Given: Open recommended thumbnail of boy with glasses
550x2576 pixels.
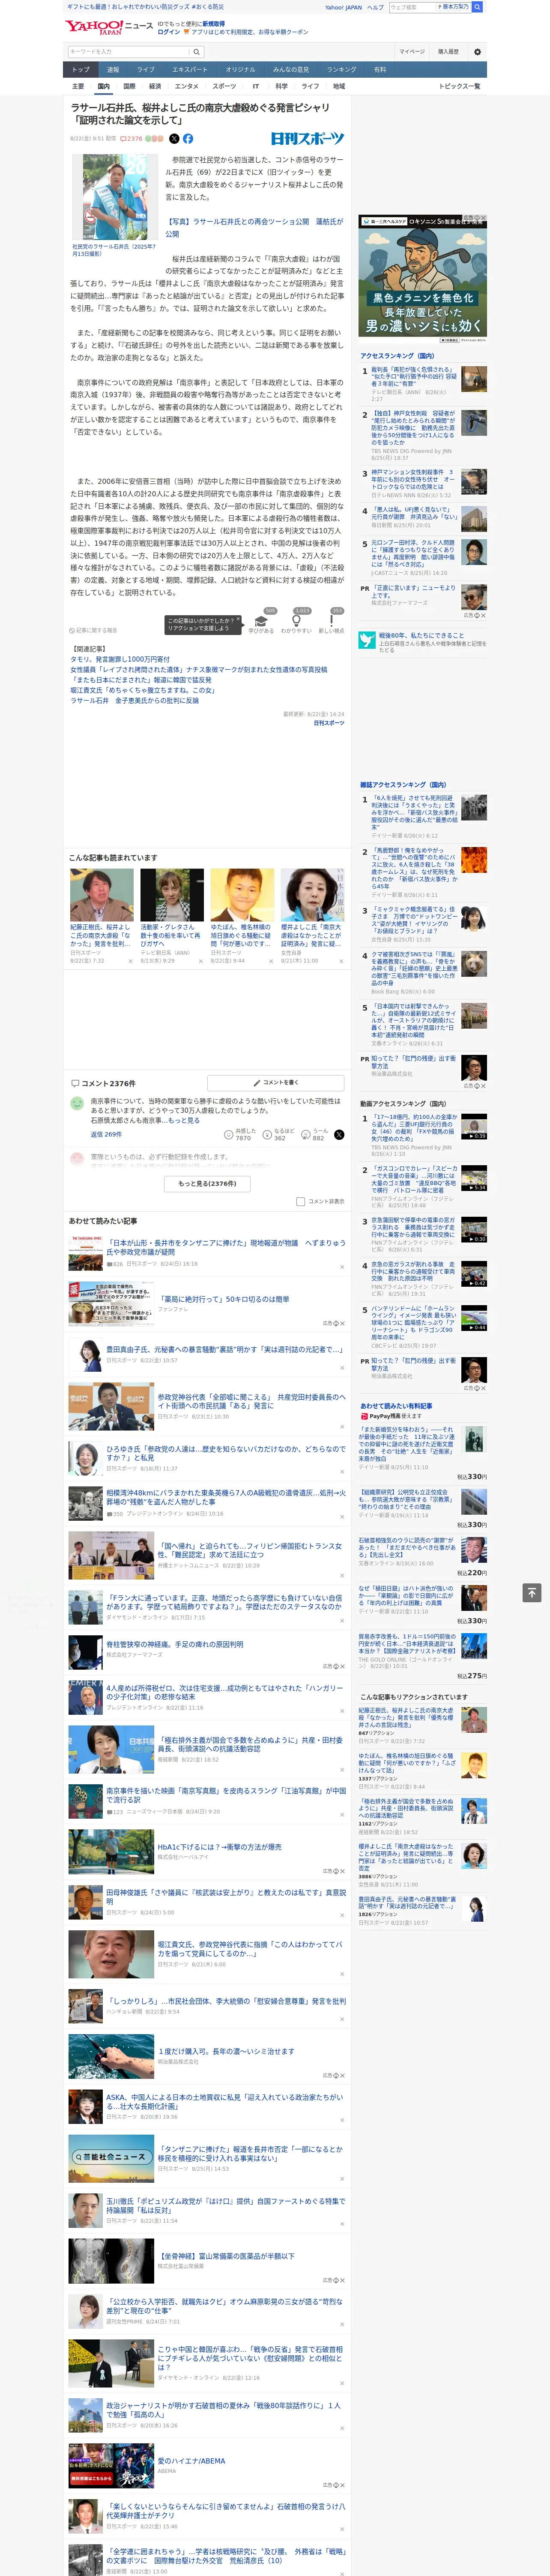Looking at the screenshot, I should (x=242, y=895).
